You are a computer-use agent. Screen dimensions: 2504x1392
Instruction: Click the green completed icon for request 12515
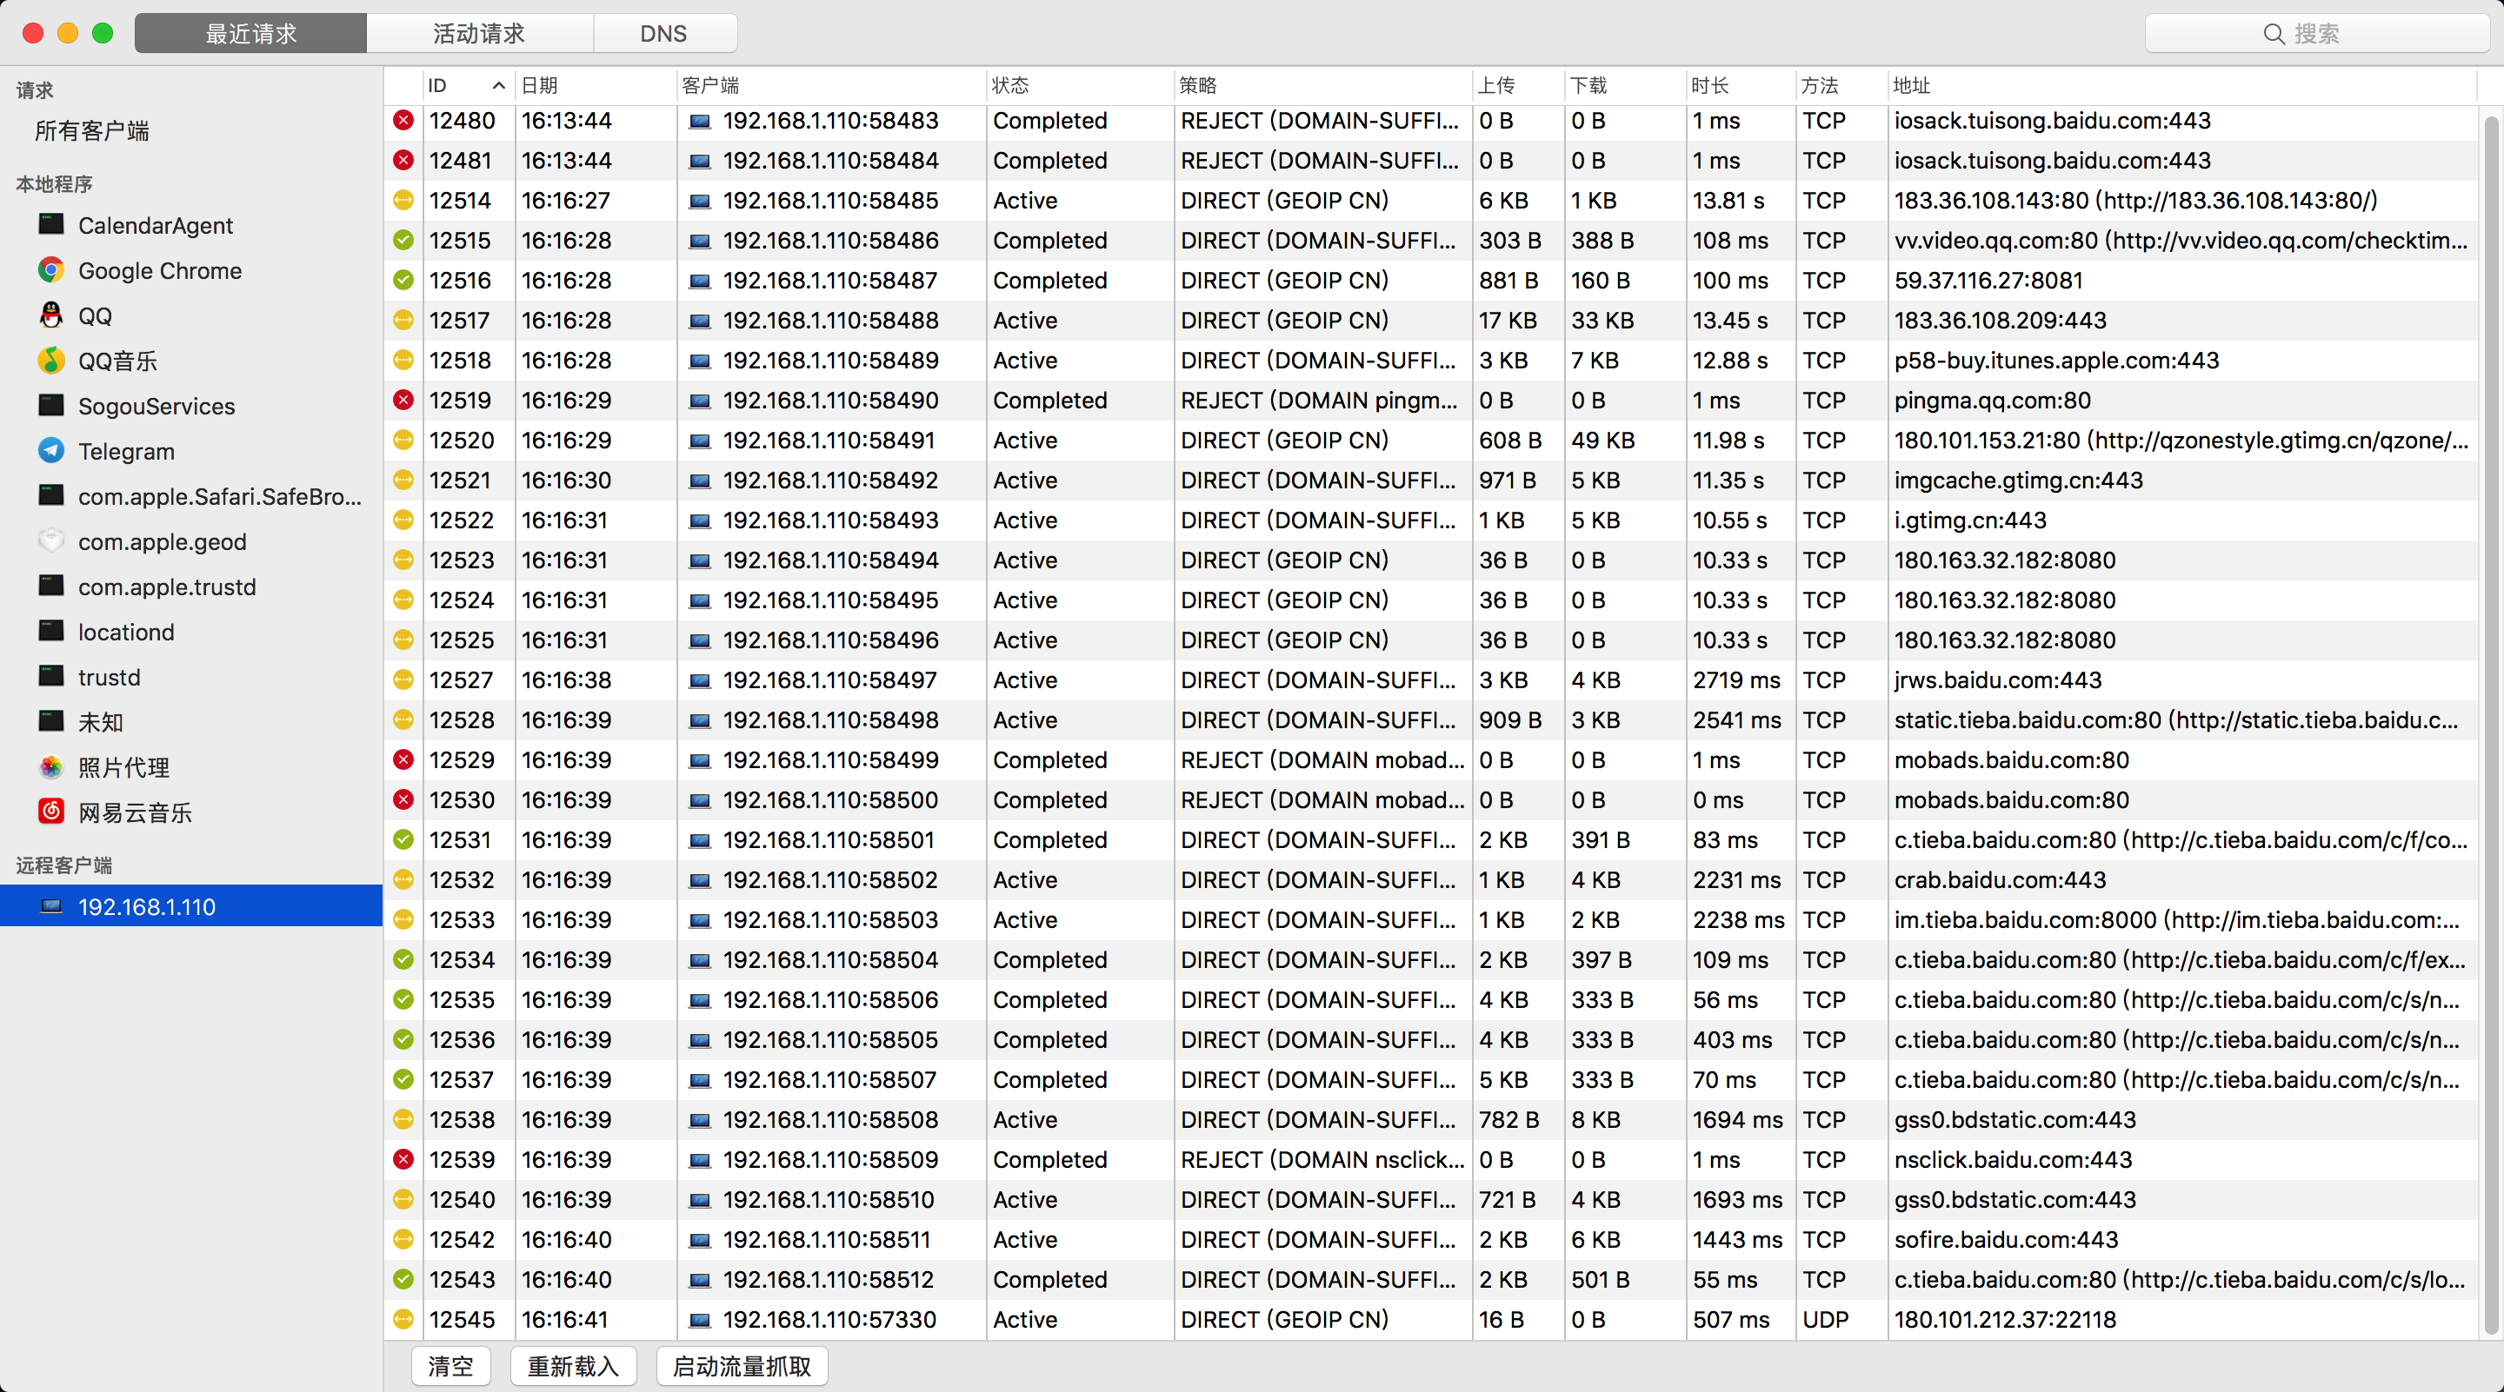(403, 240)
